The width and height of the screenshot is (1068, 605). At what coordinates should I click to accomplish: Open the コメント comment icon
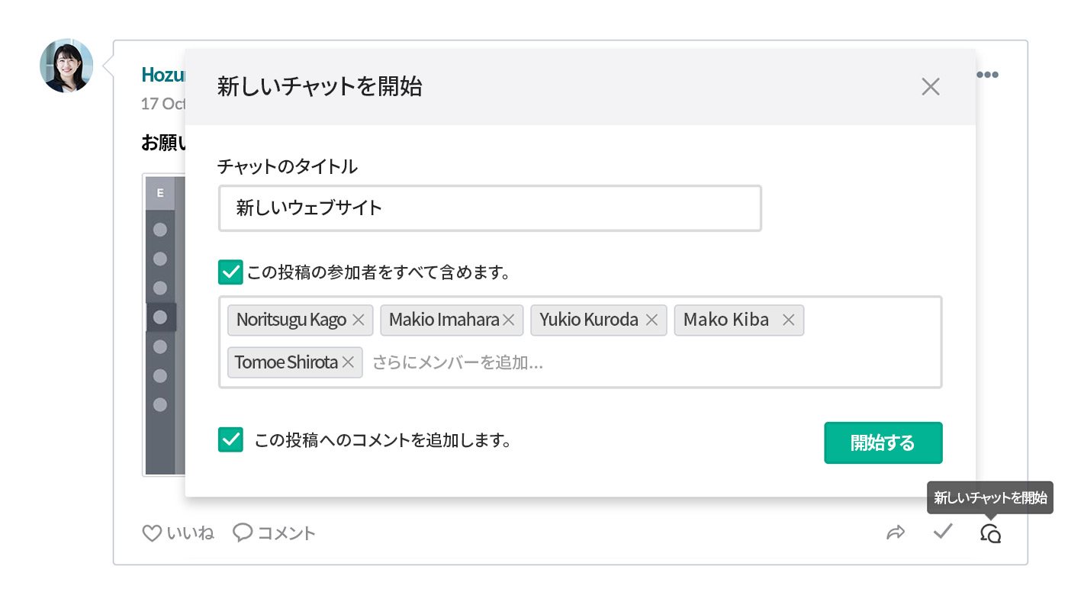243,533
